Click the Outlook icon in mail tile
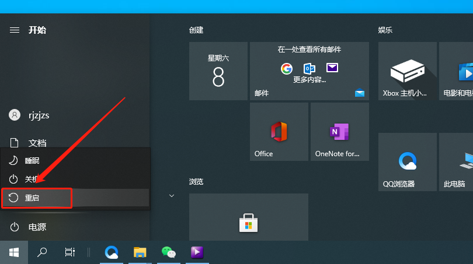The height and width of the screenshot is (264, 473). click(309, 68)
